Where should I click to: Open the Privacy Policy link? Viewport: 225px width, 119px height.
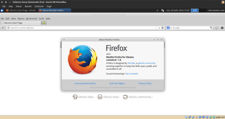pos(145,83)
